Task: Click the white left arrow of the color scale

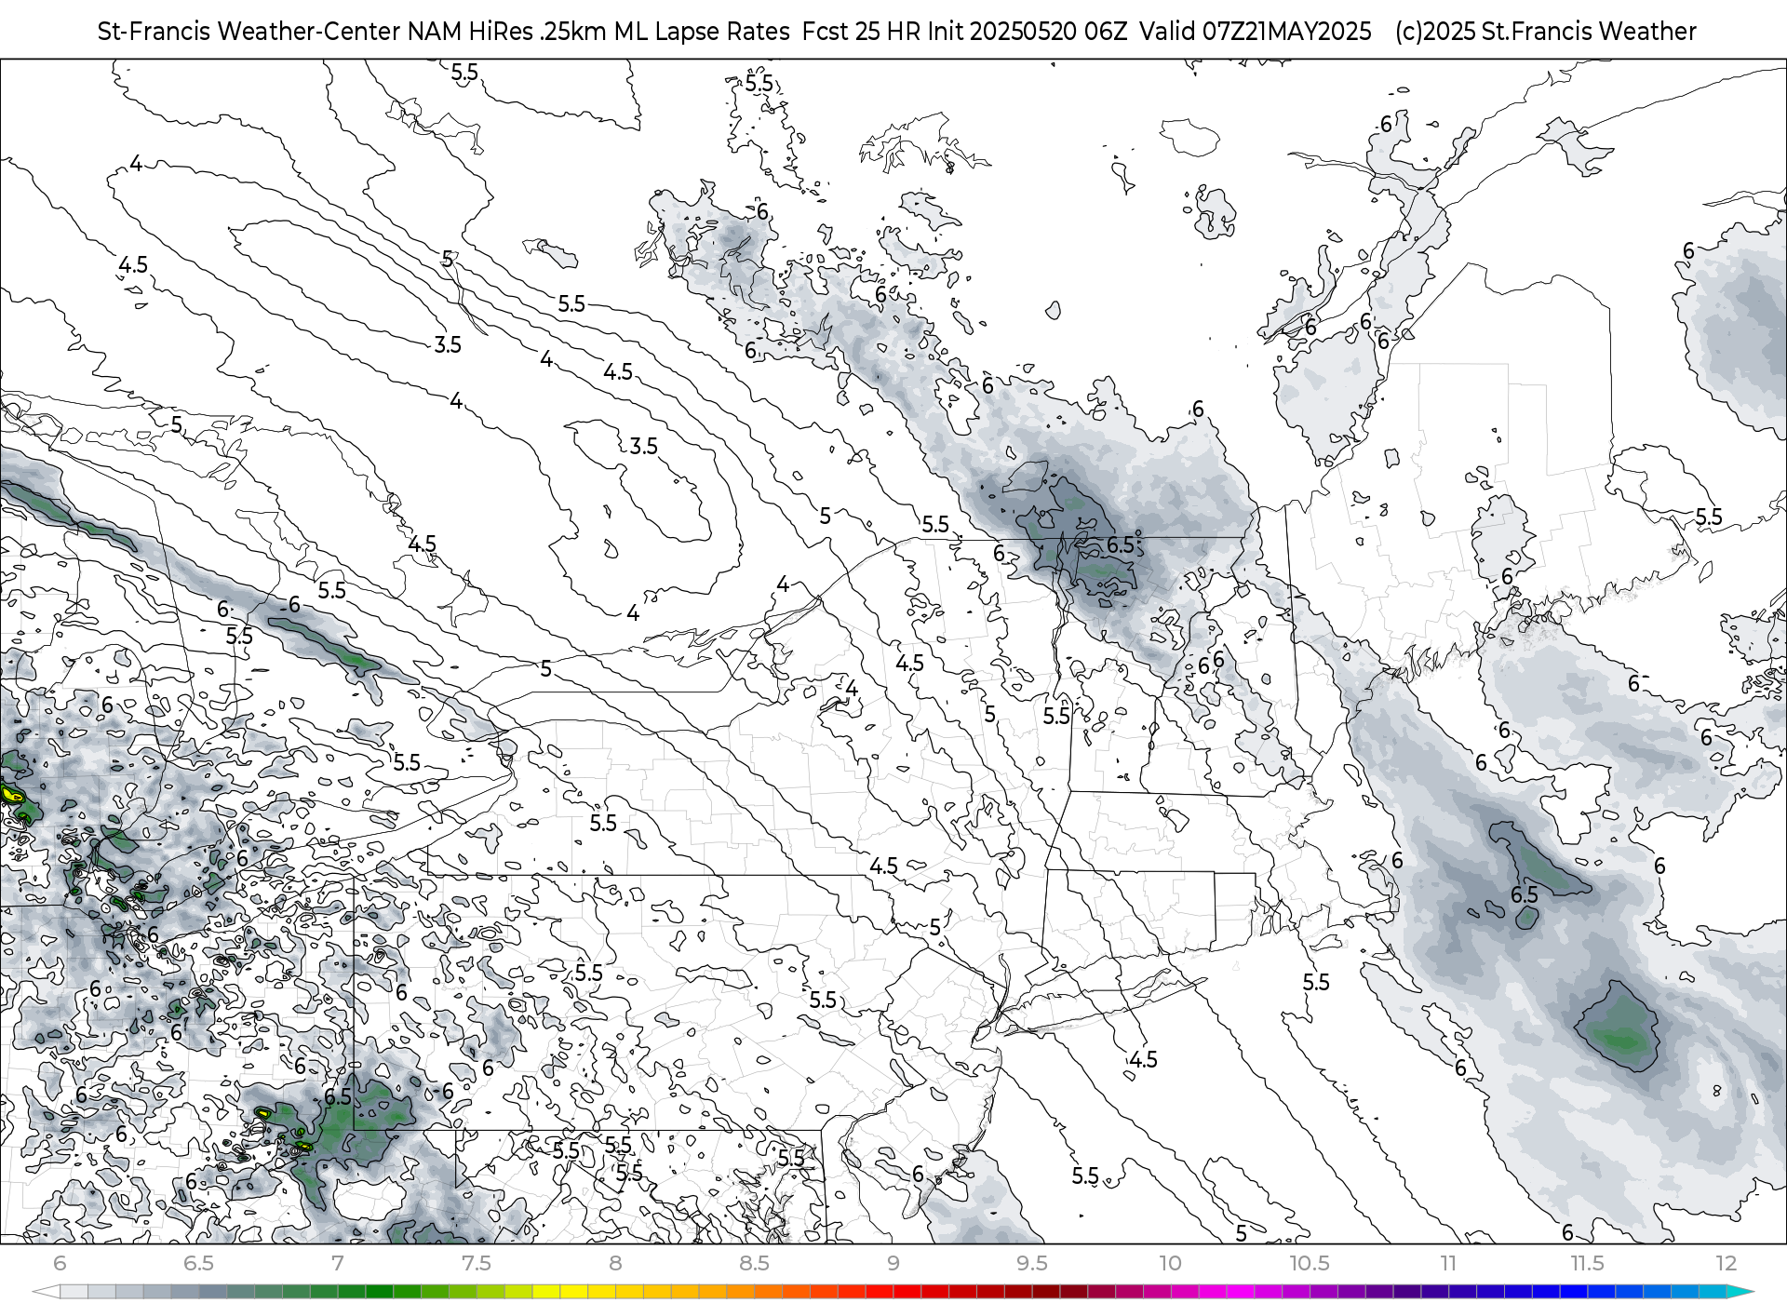Action: click(x=45, y=1292)
